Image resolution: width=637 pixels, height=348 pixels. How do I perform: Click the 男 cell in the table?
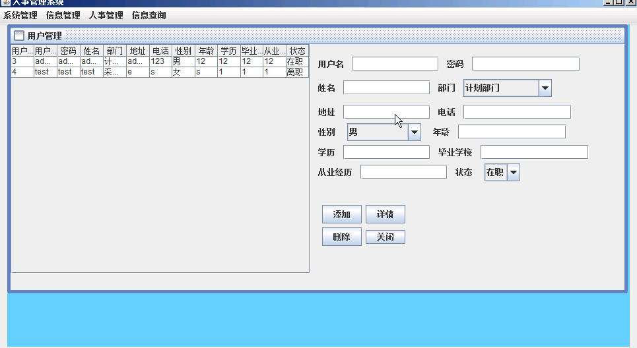point(184,61)
